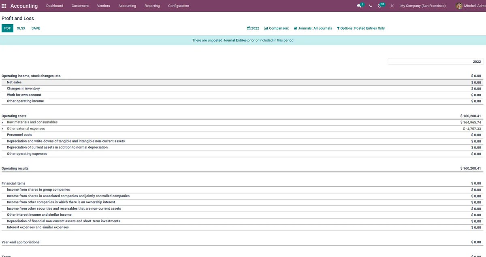Open the 2022 fiscal year filter
The image size is (486, 257).
[254, 28]
